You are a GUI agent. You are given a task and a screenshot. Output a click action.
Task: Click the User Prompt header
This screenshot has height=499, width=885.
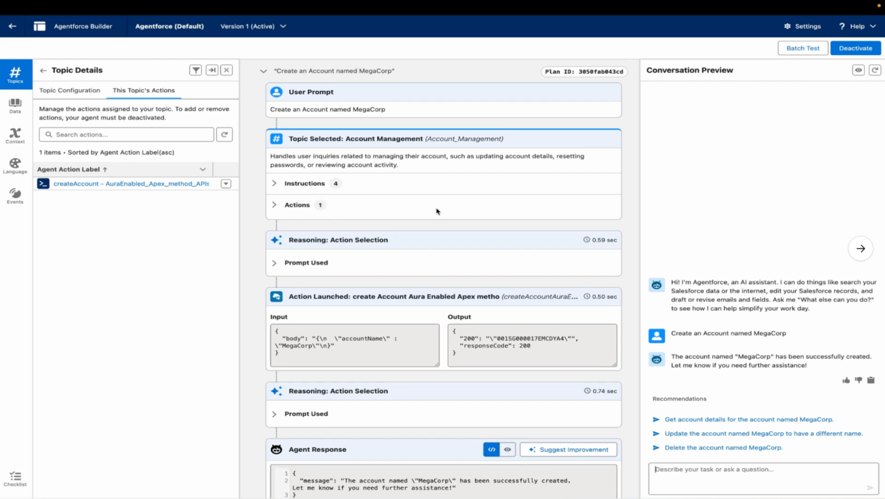(443, 92)
